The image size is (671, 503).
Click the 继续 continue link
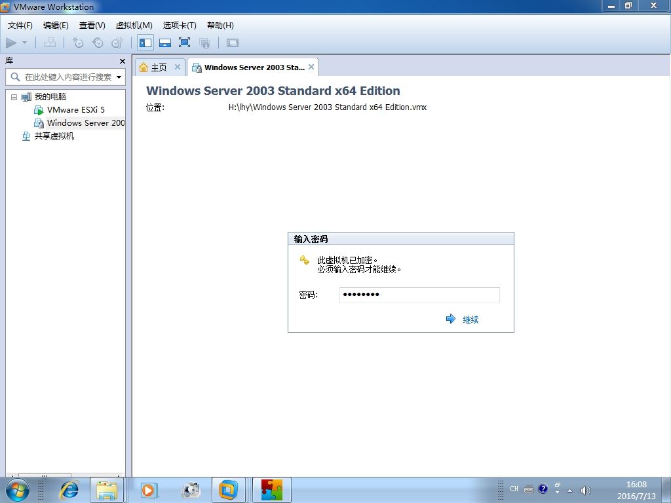[x=470, y=320]
